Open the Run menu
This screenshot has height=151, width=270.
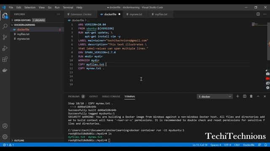(57, 8)
